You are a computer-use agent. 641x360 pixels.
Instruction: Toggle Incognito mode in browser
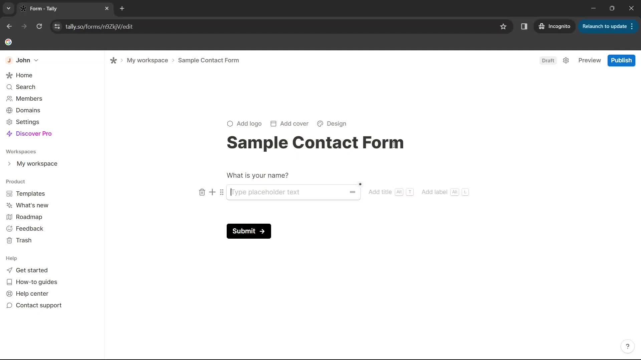pyautogui.click(x=555, y=26)
